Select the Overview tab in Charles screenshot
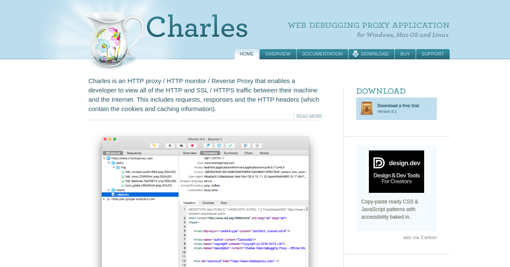 190,153
